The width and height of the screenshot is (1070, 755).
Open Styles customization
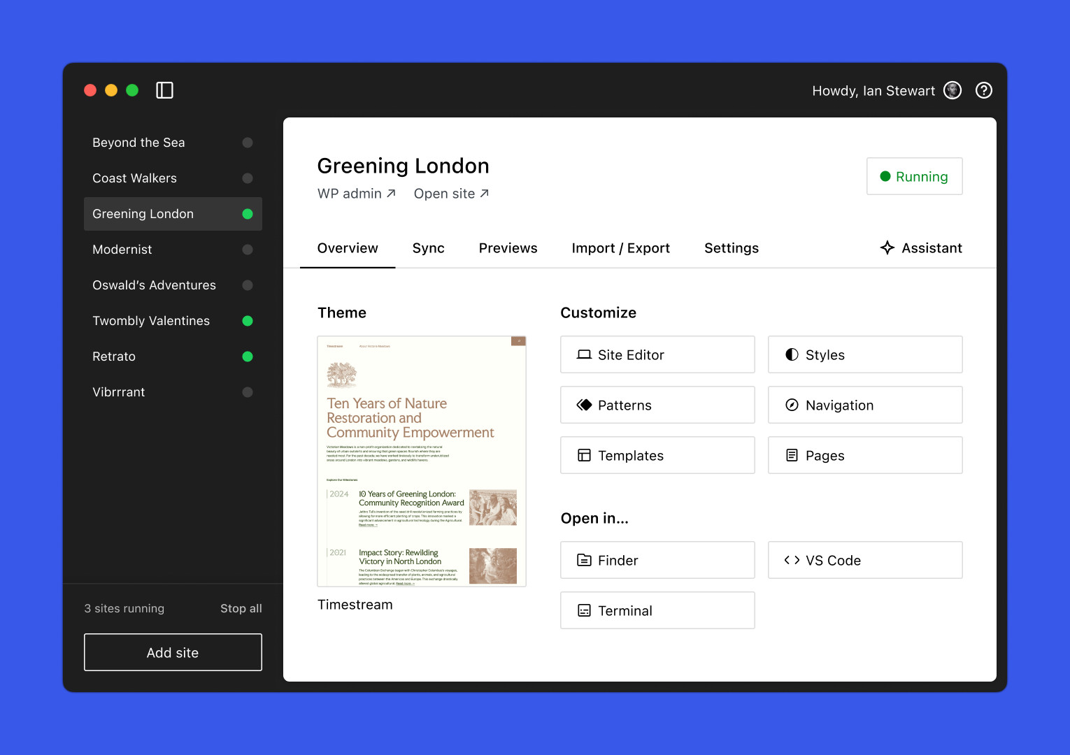click(x=865, y=354)
